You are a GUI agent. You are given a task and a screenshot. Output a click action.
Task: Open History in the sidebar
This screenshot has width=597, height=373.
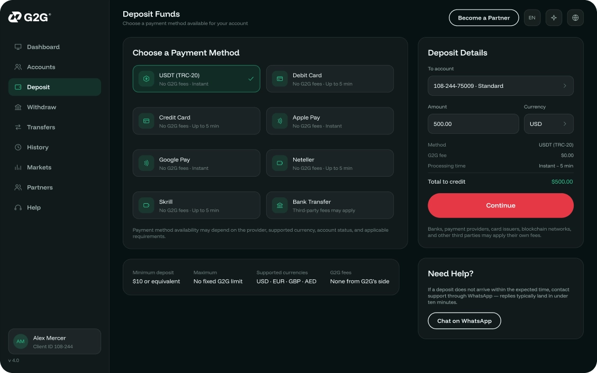(55, 147)
